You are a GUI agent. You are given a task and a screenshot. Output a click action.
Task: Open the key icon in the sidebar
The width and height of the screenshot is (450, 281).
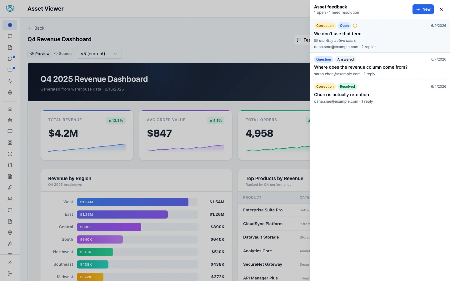pyautogui.click(x=10, y=188)
